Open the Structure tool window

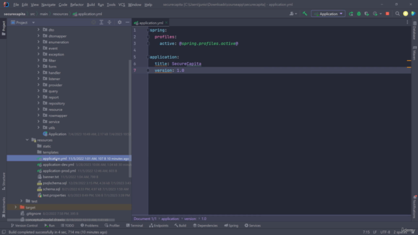(4, 181)
